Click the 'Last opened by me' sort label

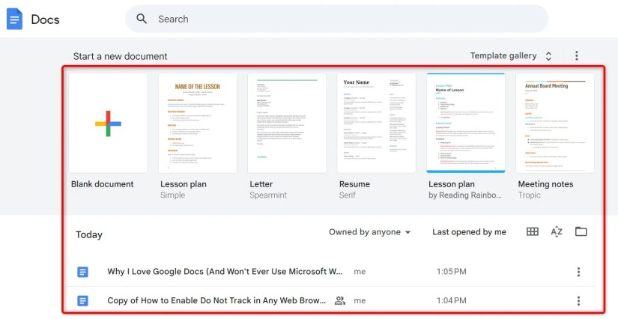pyautogui.click(x=469, y=232)
